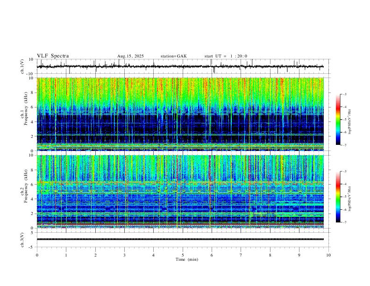
Task: Click the "station=GAK" header label
Action: point(173,56)
